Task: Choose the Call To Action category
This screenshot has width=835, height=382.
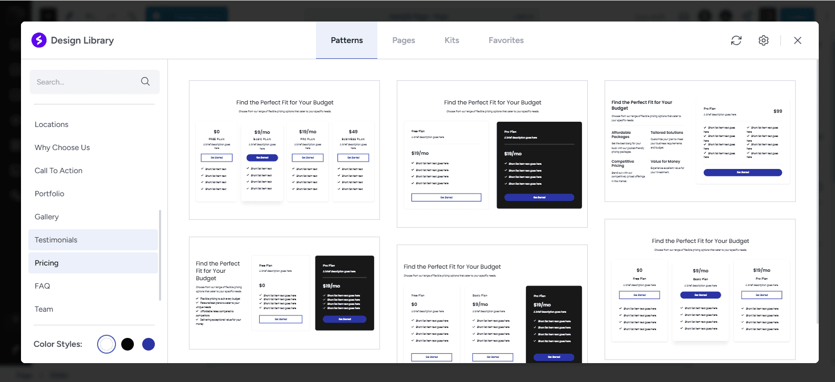Action: 58,171
